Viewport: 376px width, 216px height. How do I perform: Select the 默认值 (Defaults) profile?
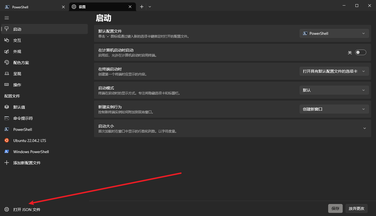[x=19, y=107]
